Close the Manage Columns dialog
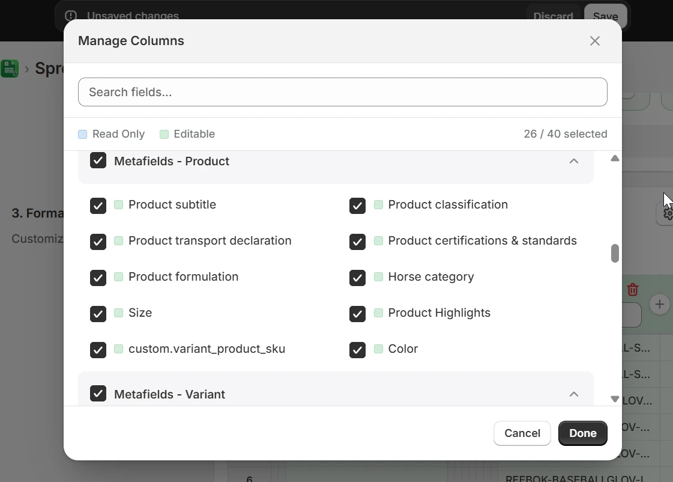 [594, 41]
